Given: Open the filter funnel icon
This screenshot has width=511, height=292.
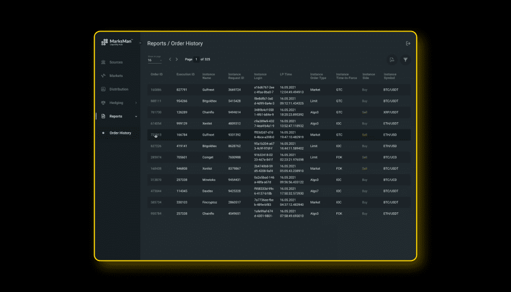Looking at the screenshot, I should 405,60.
